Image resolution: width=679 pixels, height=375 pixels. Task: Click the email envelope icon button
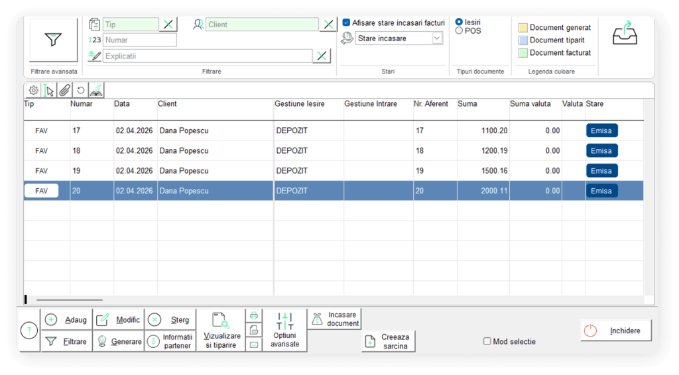(254, 345)
